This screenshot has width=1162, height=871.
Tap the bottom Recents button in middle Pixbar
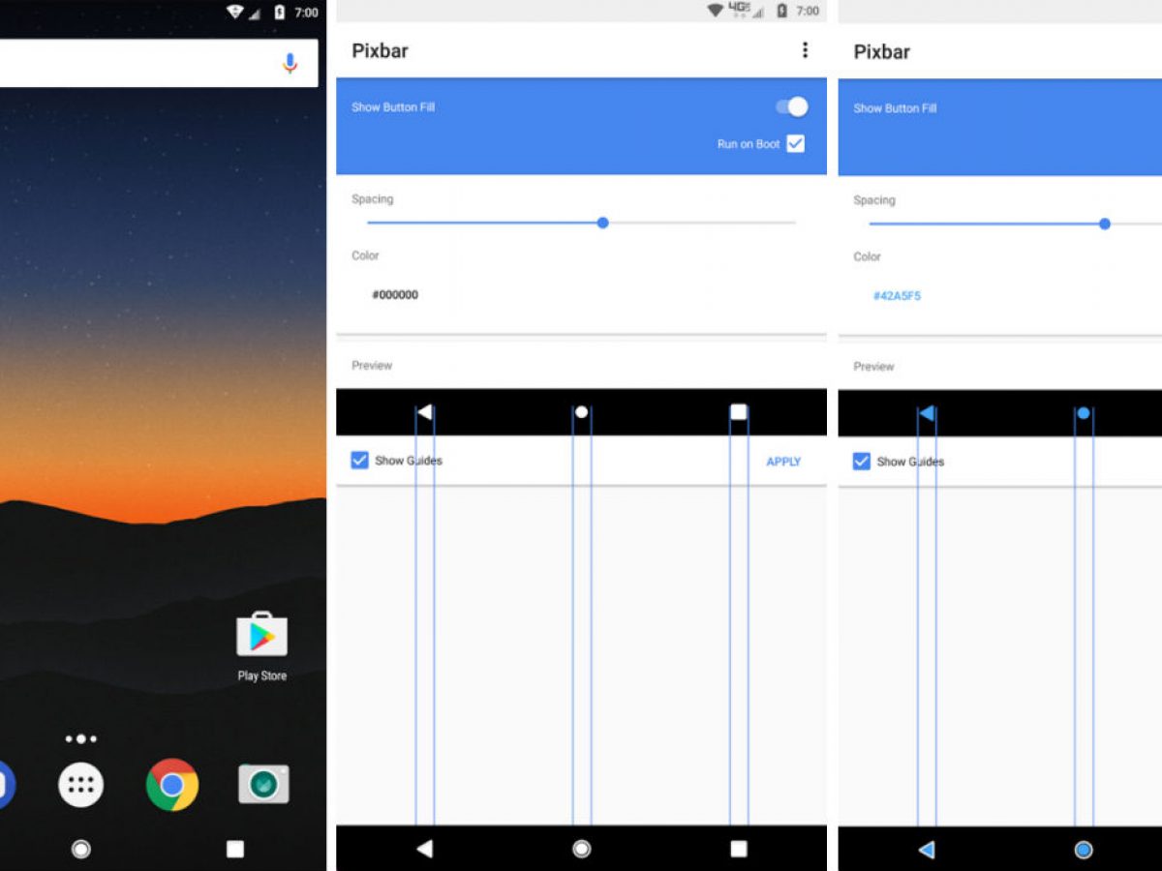[x=739, y=849]
